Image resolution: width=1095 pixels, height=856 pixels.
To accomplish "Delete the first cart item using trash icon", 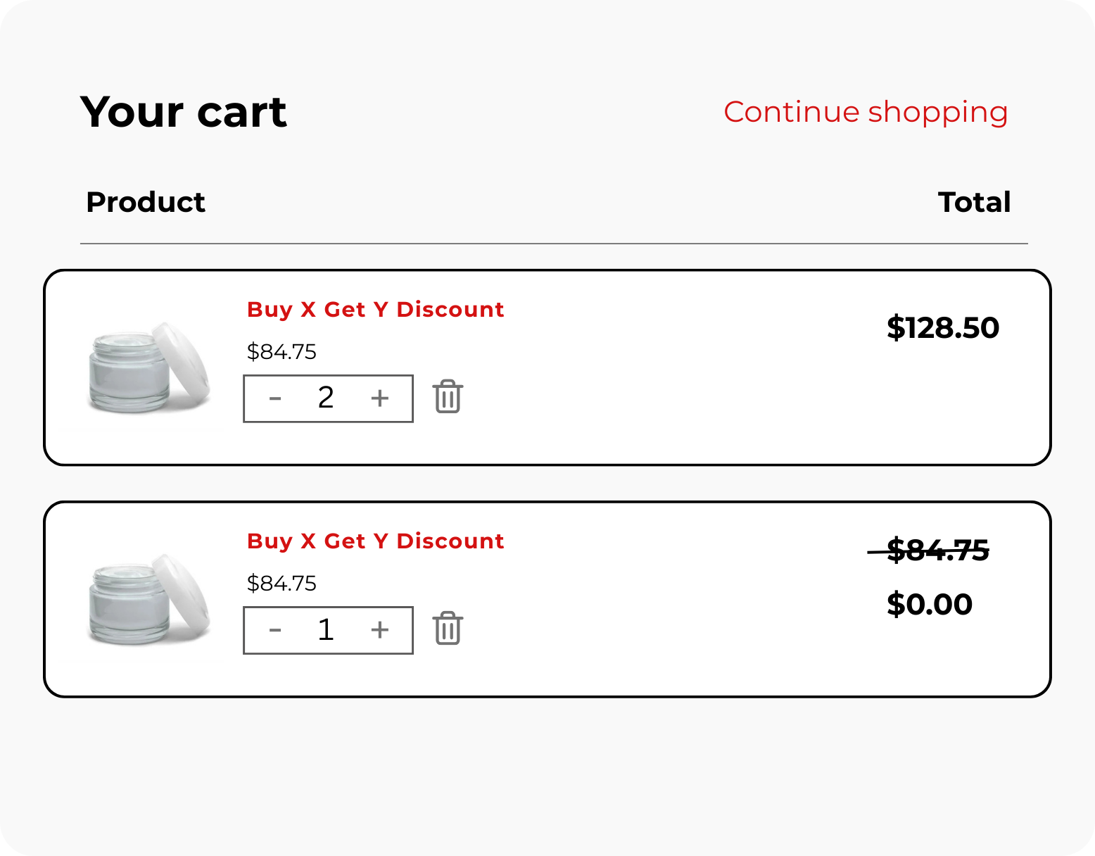I will coord(448,397).
